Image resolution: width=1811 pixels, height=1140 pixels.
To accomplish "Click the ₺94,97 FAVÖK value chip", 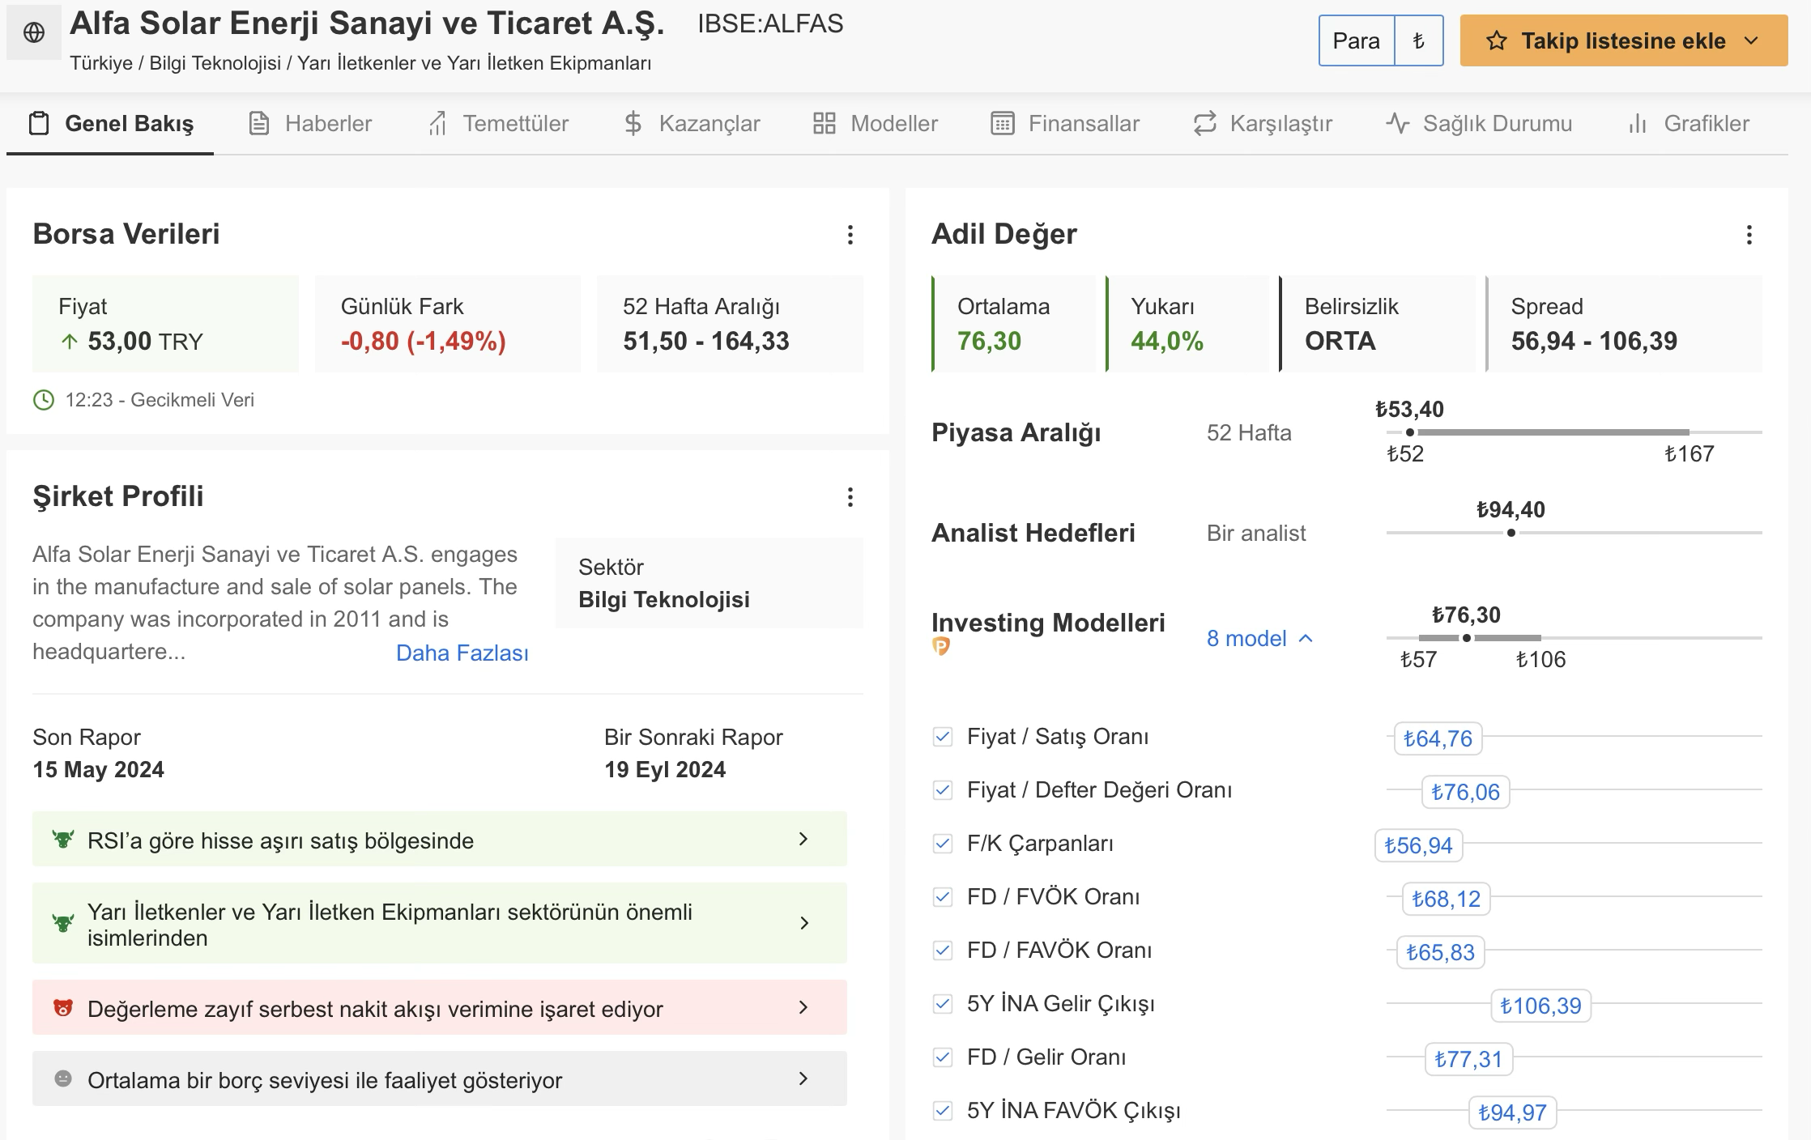I will click(1512, 1112).
